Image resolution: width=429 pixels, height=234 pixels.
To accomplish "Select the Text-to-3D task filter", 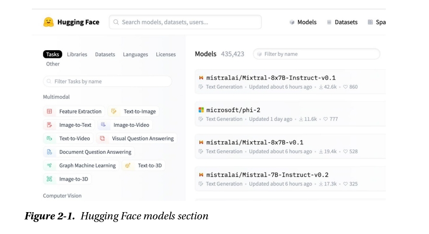I will 148,165.
